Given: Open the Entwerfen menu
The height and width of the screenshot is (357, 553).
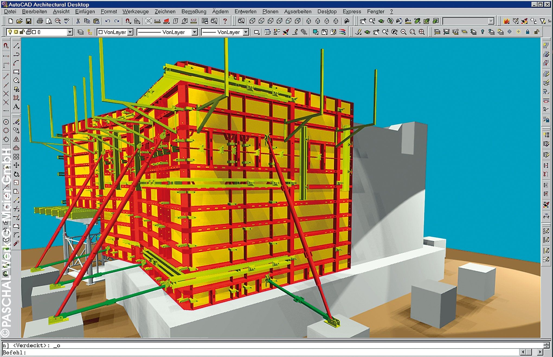Looking at the screenshot, I should coord(245,11).
